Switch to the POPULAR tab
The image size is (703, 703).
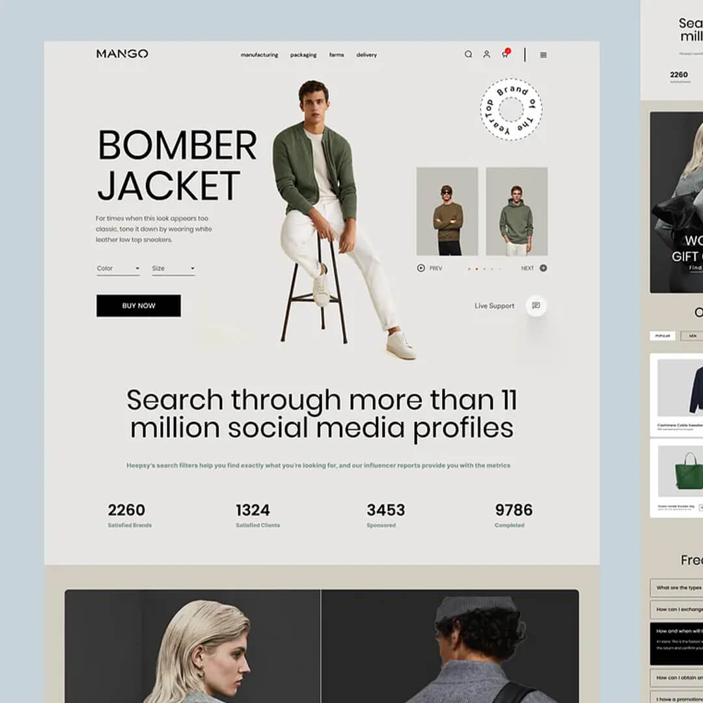pos(663,336)
